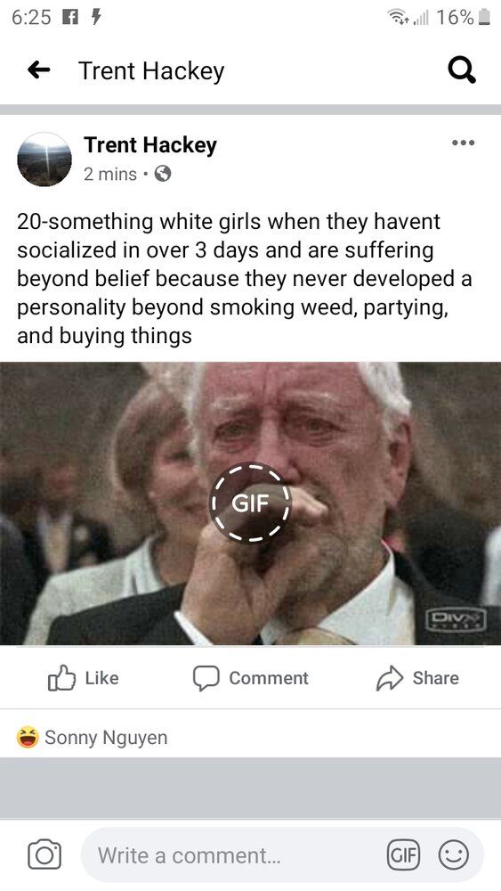501x891 pixels.
Task: Open GIF picker in comment box
Action: tap(403, 854)
